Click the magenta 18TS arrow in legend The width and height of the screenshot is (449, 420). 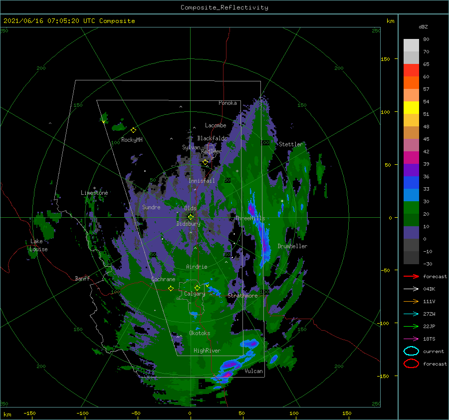(411, 339)
